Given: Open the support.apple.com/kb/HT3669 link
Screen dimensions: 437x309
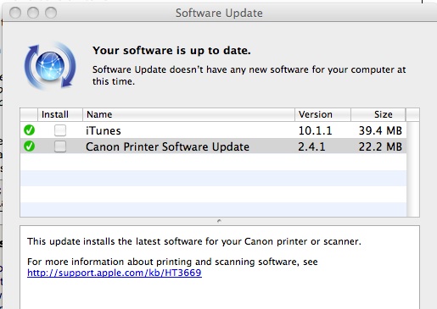Looking at the screenshot, I should (115, 273).
